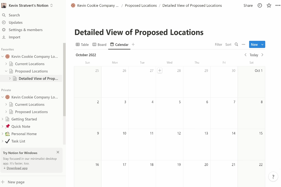
Task: Click the sidebar vertical scrollbar
Action: coord(64,80)
